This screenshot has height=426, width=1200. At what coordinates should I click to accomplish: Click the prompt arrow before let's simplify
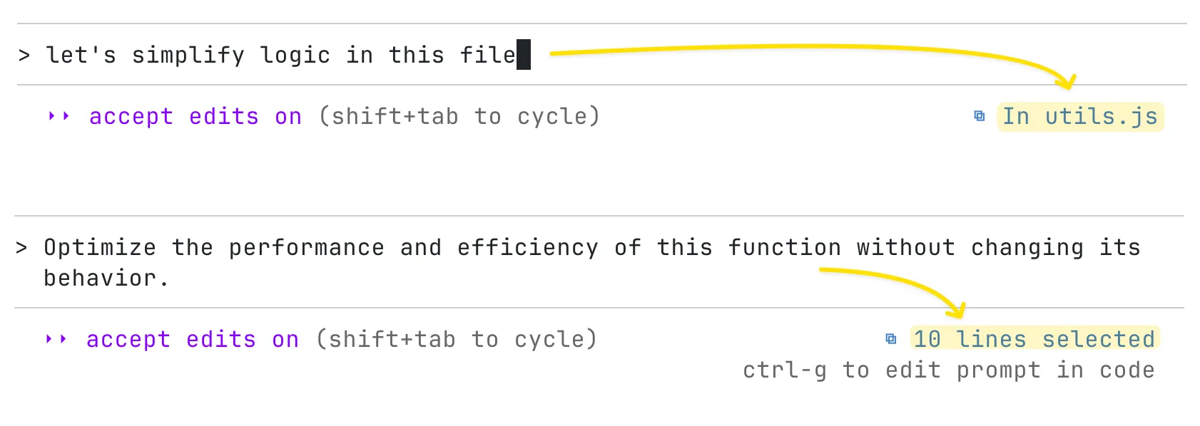click(23, 54)
